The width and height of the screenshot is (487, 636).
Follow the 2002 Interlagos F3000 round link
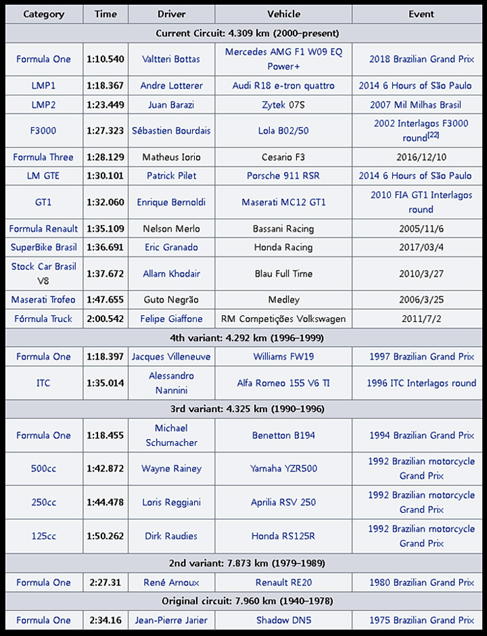coord(421,131)
